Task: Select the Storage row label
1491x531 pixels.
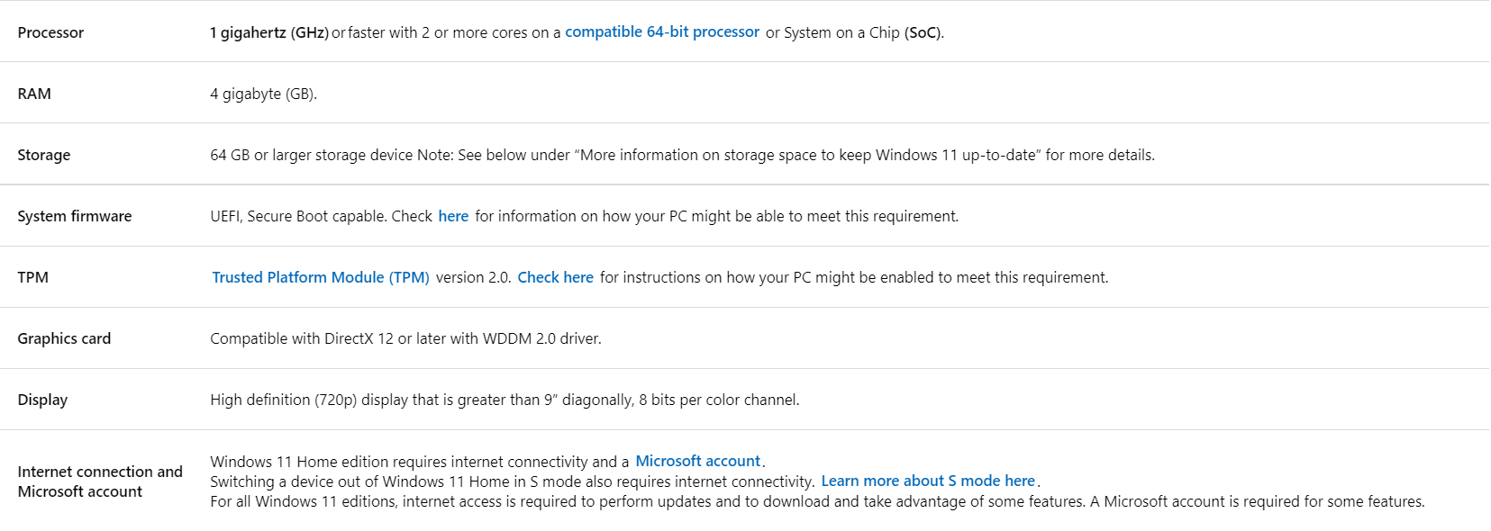Action: pos(44,155)
